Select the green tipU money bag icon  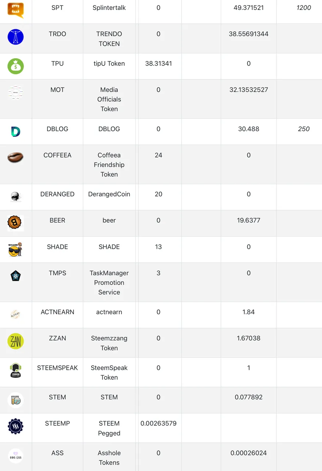pyautogui.click(x=15, y=66)
